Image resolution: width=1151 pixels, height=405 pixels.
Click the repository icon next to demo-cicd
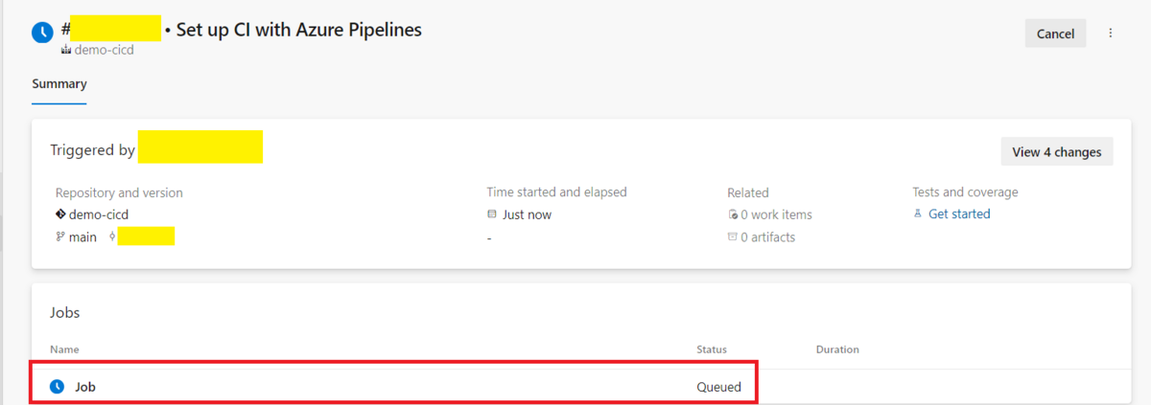click(x=60, y=214)
